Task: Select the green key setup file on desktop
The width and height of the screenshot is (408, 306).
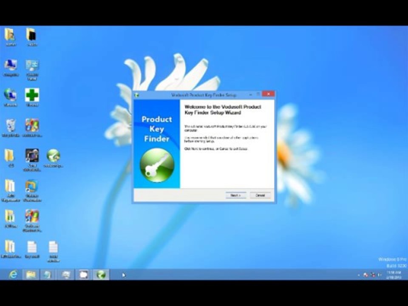Action: (54, 158)
